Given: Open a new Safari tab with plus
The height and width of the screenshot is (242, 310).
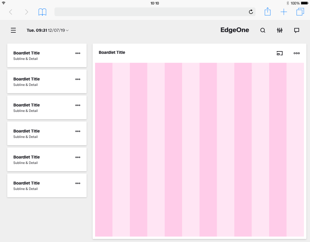Looking at the screenshot, I should [x=284, y=12].
